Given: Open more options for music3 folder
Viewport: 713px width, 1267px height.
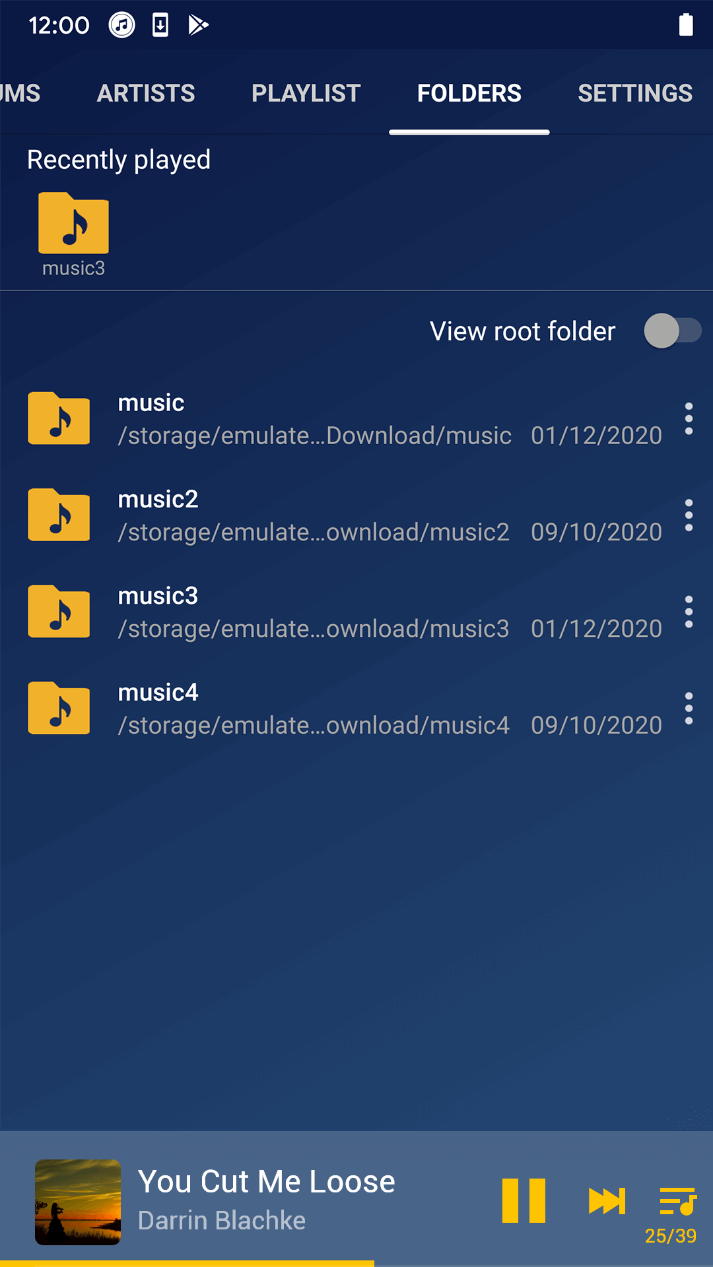Looking at the screenshot, I should (689, 612).
